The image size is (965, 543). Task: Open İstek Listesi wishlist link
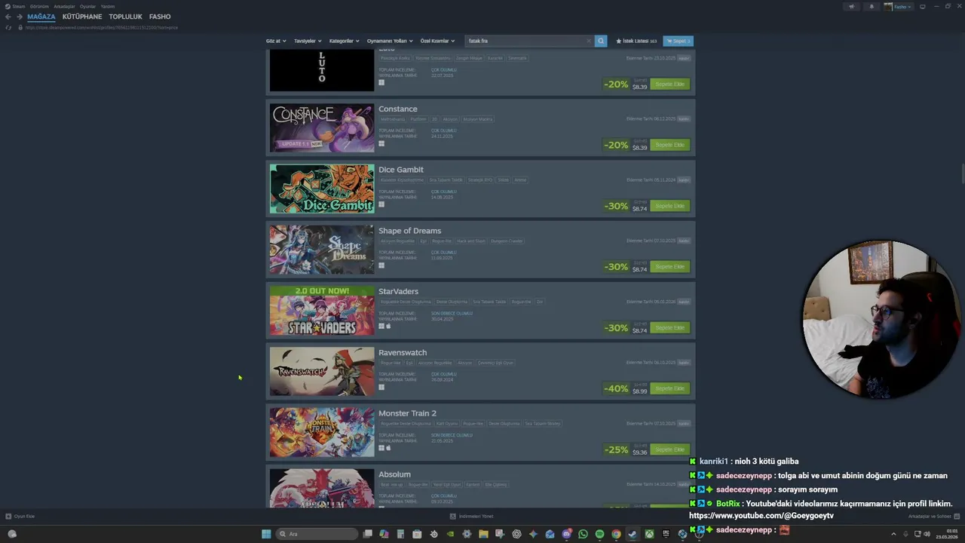(x=636, y=41)
